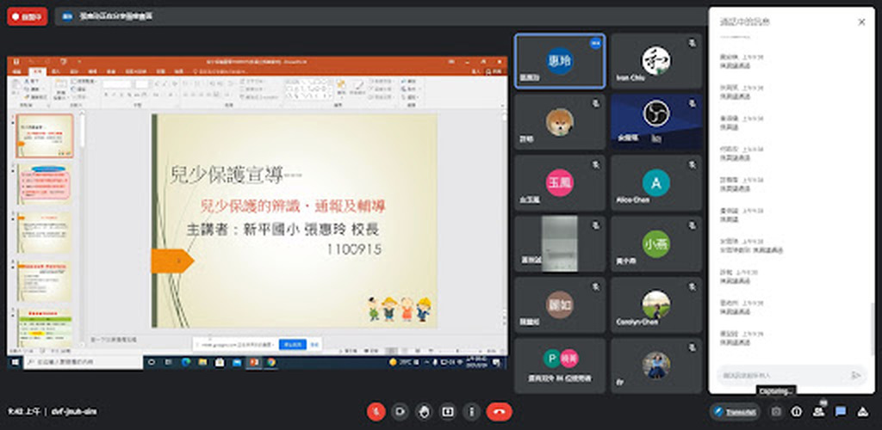This screenshot has width=882, height=430.
Task: Select the tile showing P avatar with others
Action: pyautogui.click(x=560, y=365)
